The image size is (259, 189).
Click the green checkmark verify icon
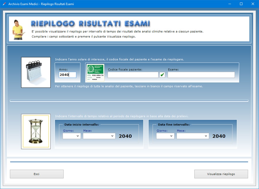tap(162, 75)
